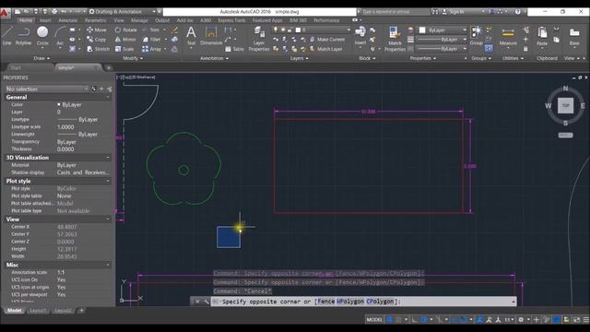This screenshot has width=590, height=332.
Task: Choose the Fence option in command line
Action: click(325, 302)
